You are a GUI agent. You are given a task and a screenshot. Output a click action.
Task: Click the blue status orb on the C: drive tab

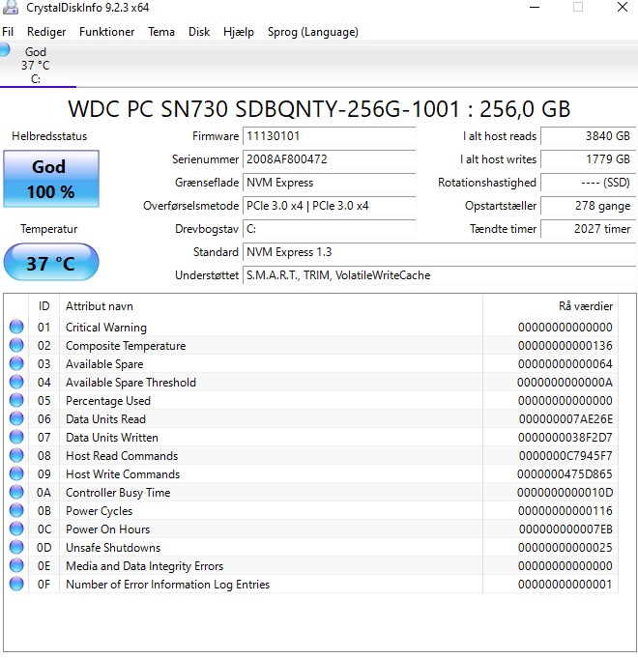pyautogui.click(x=5, y=49)
